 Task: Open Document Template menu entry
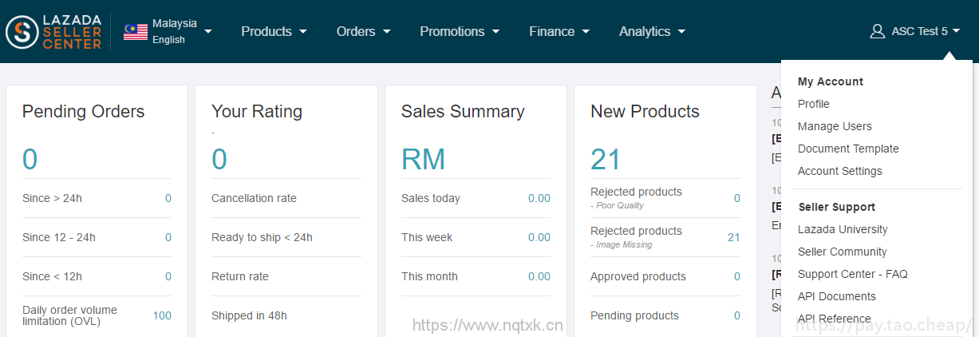point(848,149)
